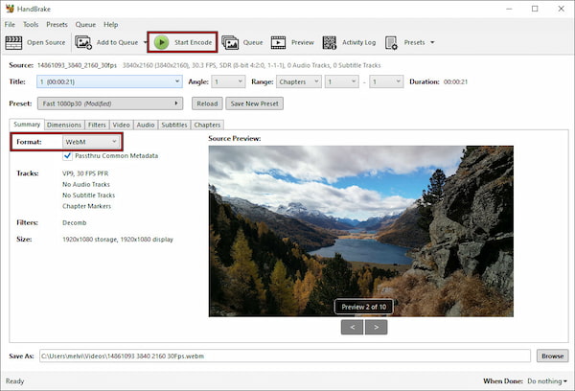This screenshot has height=391, width=575.
Task: Click the Duration 00:00:21 value
Action: 455,81
